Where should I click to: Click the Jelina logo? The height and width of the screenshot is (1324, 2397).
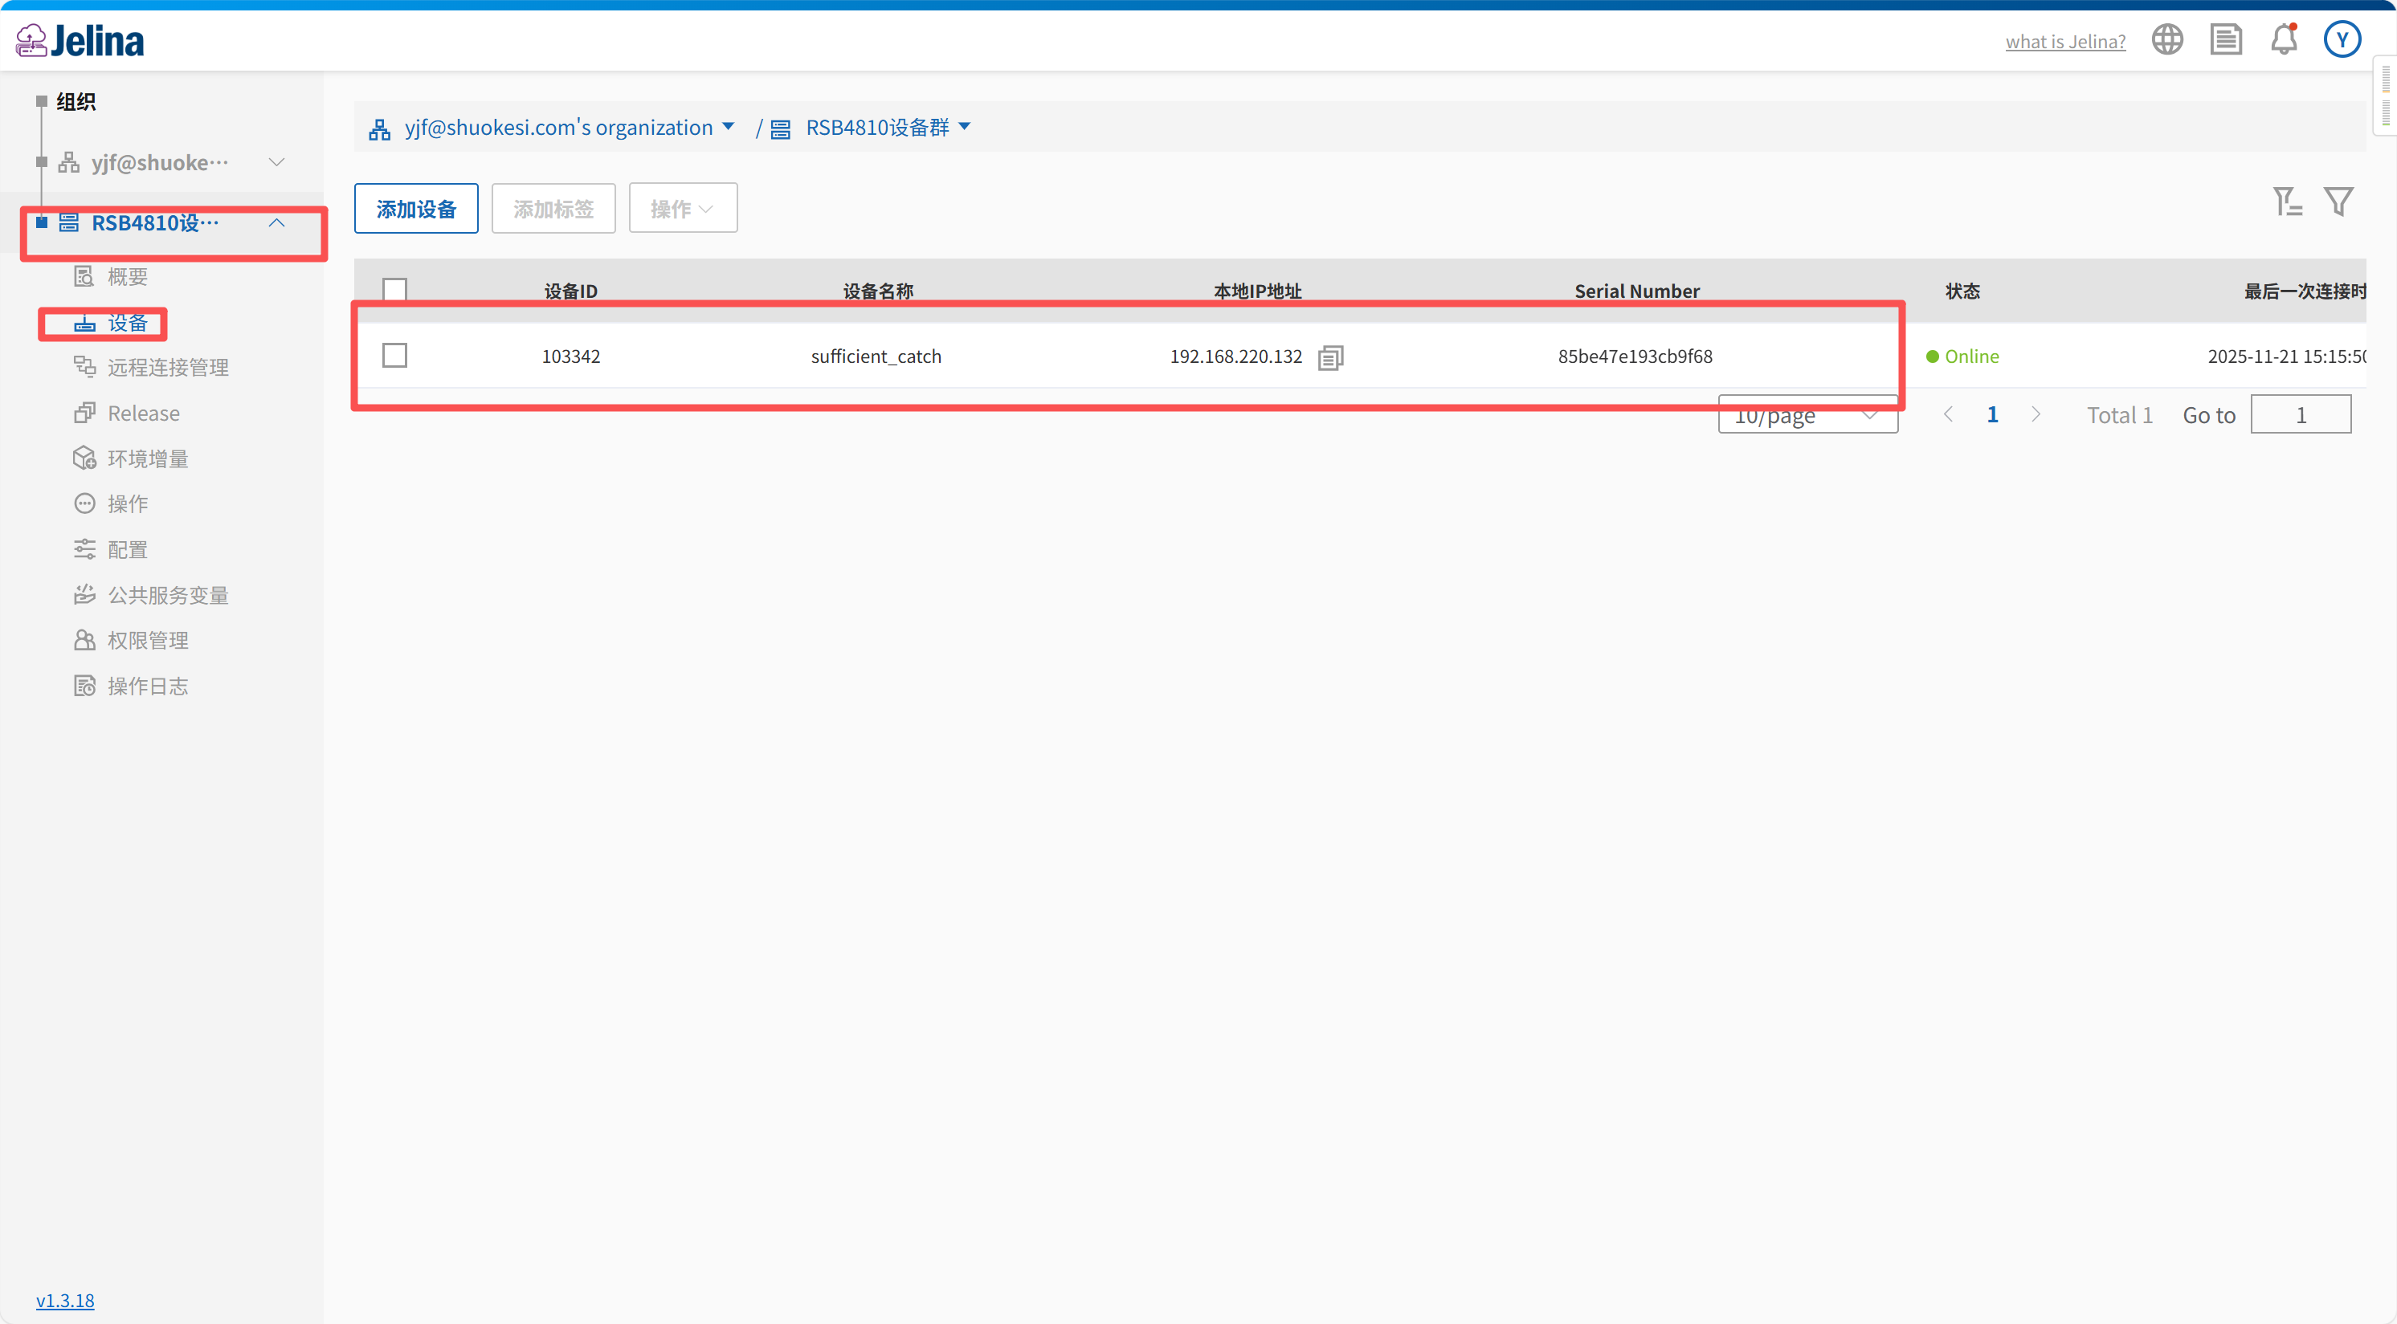point(81,41)
